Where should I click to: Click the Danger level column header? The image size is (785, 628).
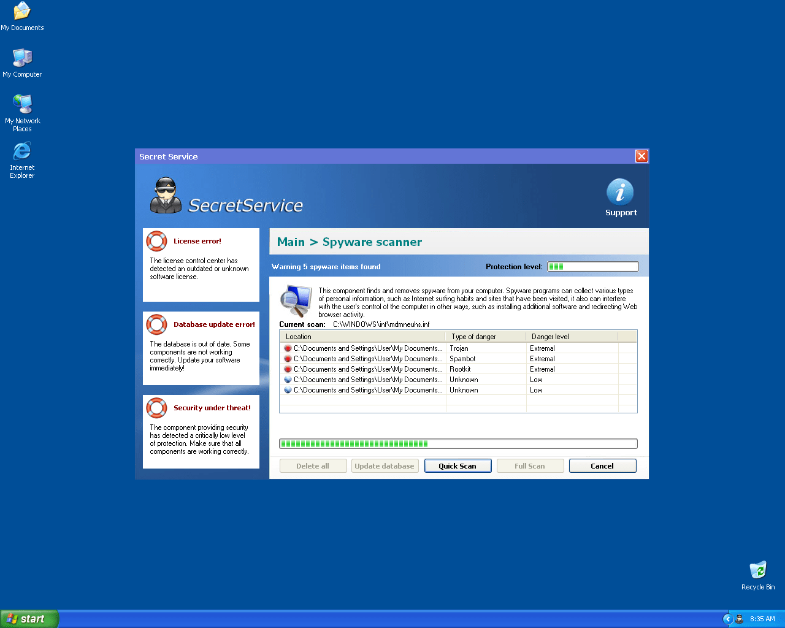tap(571, 337)
